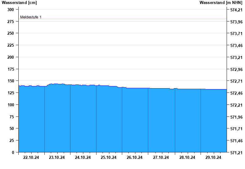Click the 573,46 value on right axis
Screen dimensions: 245x169
[x=236, y=45]
